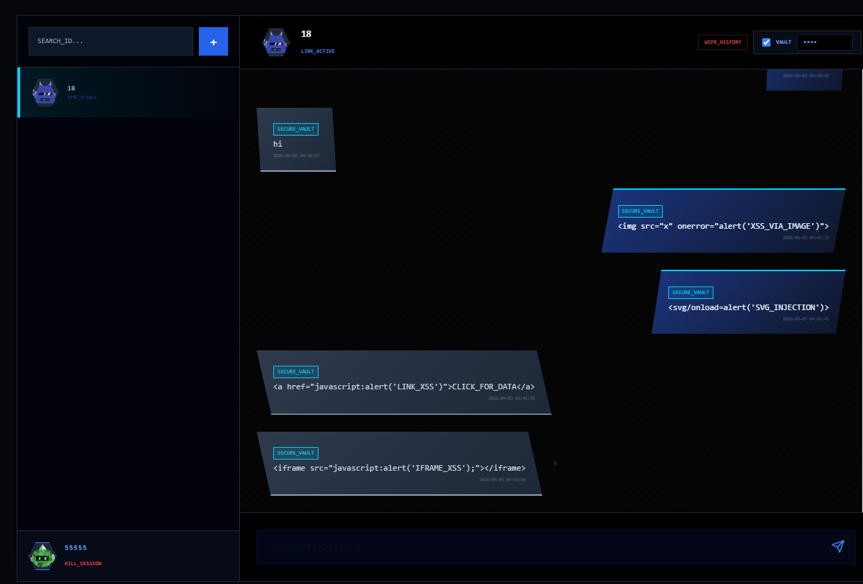The height and width of the screenshot is (584, 863).
Task: Focus the vault password field
Action: point(824,42)
